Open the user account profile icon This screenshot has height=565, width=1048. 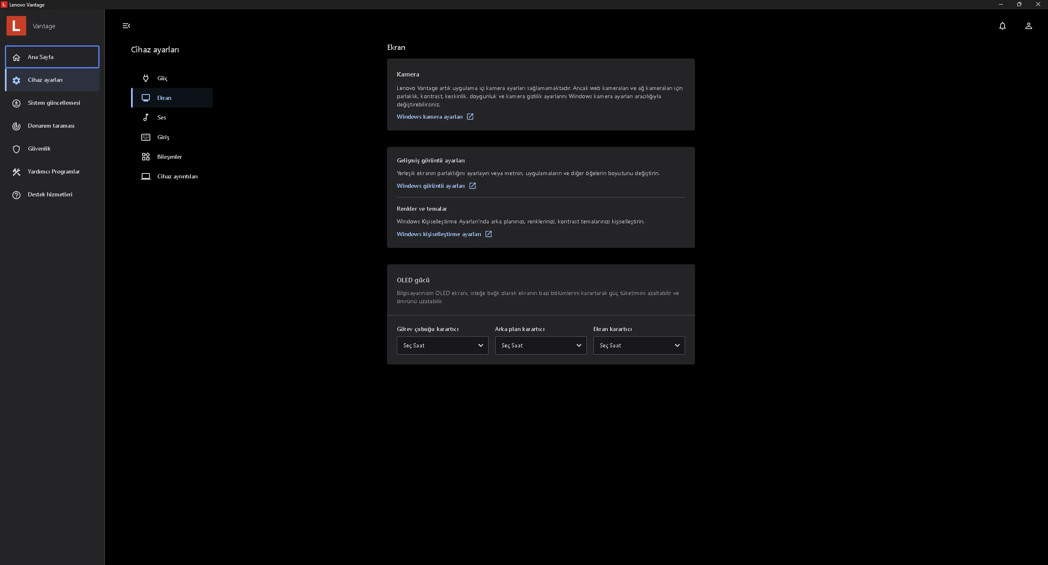coord(1028,26)
